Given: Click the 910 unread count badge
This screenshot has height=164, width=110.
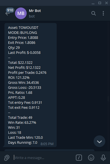Looking at the screenshot, I should click(x=10, y=10).
